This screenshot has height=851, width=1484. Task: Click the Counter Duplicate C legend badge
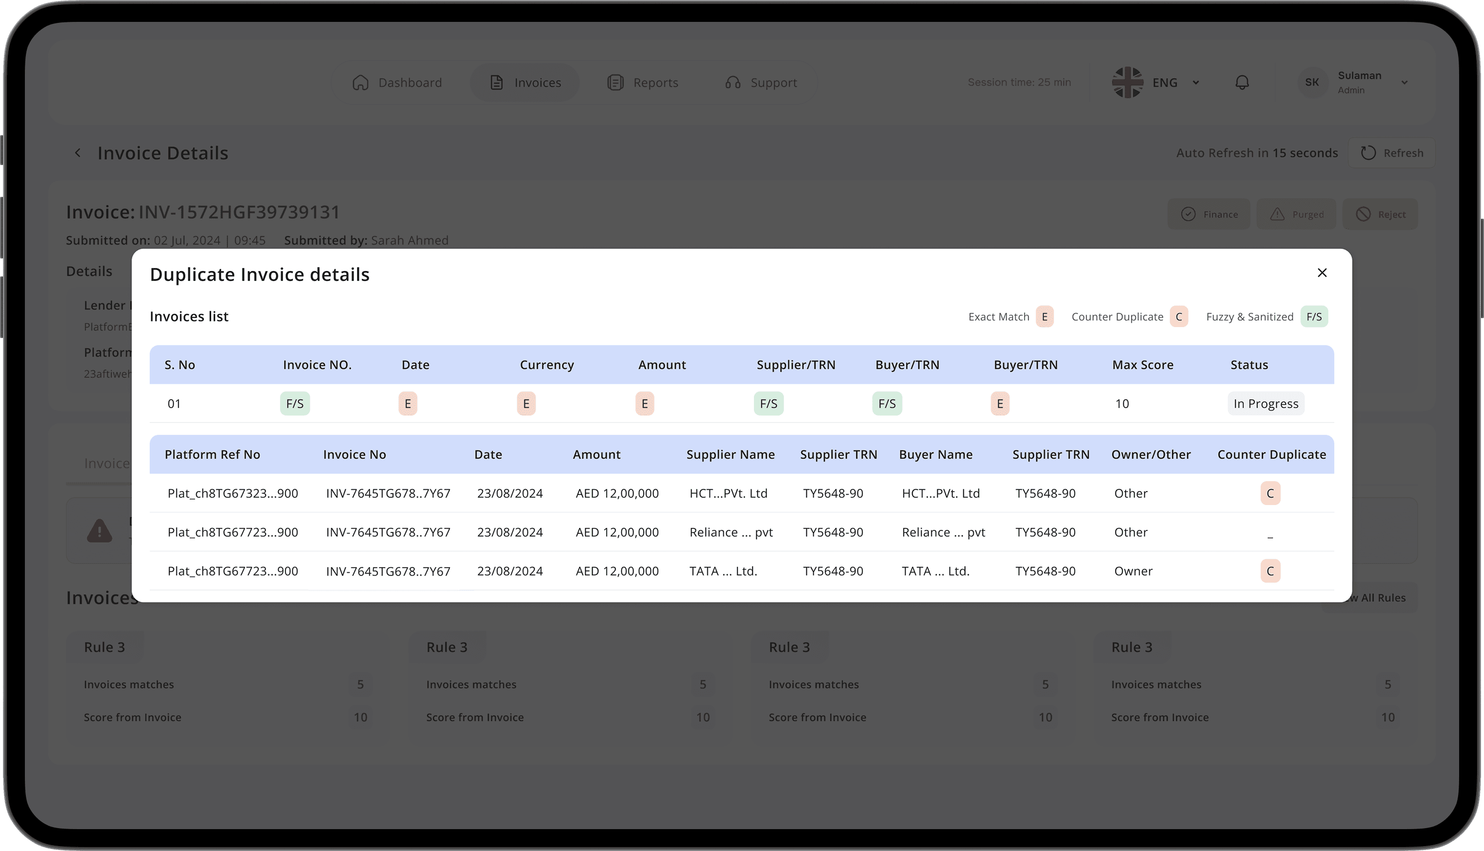(x=1178, y=317)
